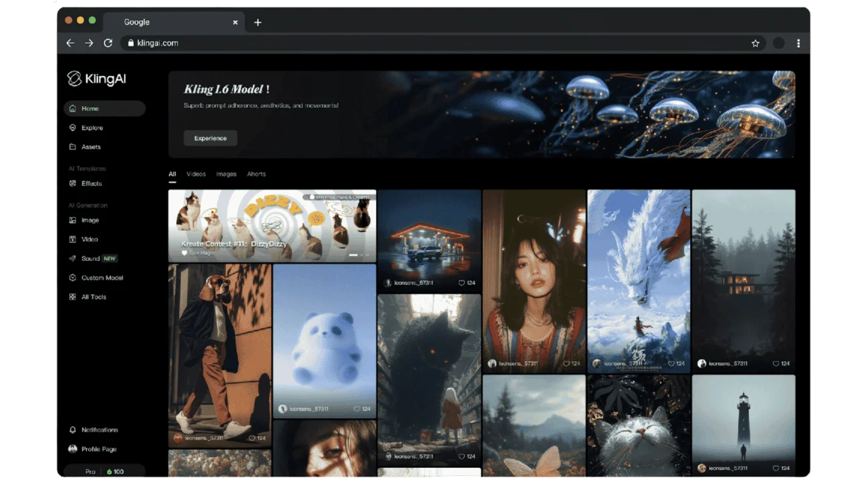861x484 pixels.
Task: Like the gas station image
Action: 462,283
